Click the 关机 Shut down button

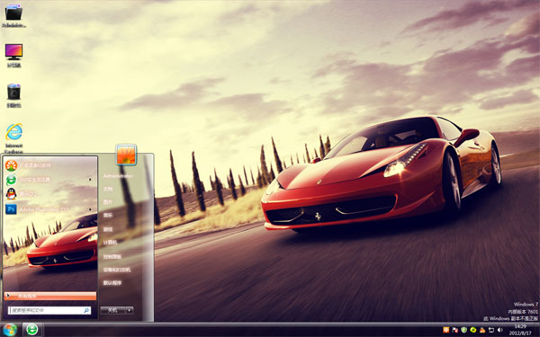click(112, 310)
